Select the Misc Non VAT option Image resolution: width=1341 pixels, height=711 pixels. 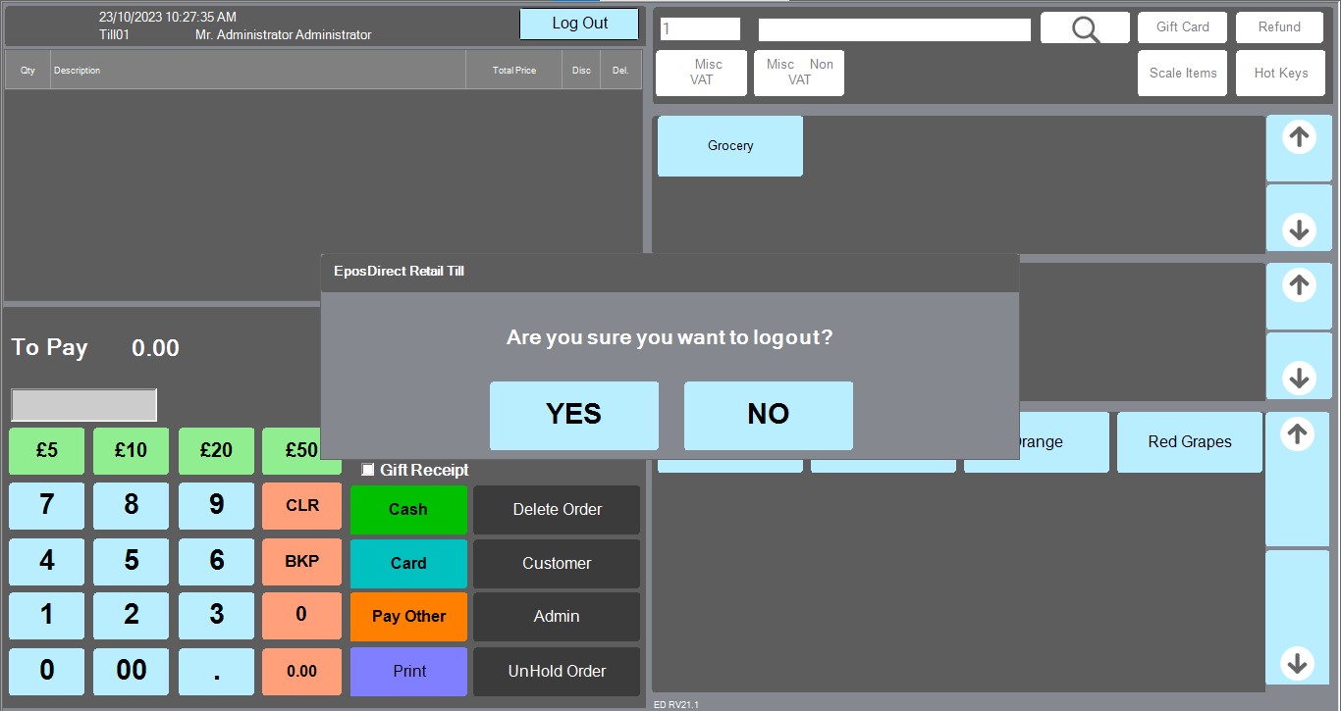(798, 73)
